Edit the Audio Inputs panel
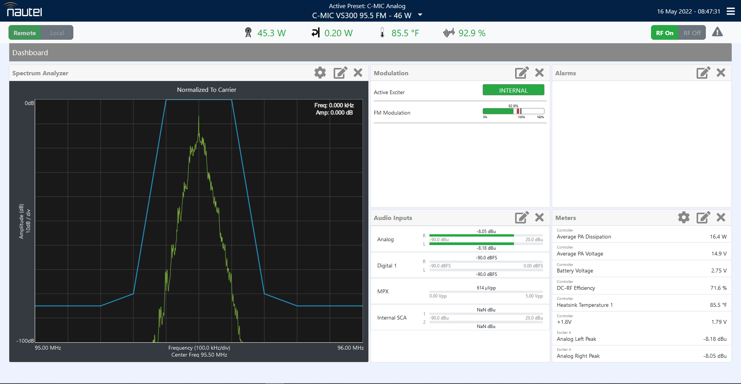741x384 pixels. click(x=522, y=217)
